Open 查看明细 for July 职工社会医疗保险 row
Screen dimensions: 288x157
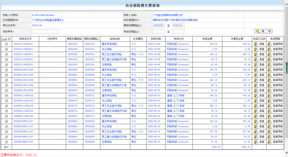coord(275,106)
